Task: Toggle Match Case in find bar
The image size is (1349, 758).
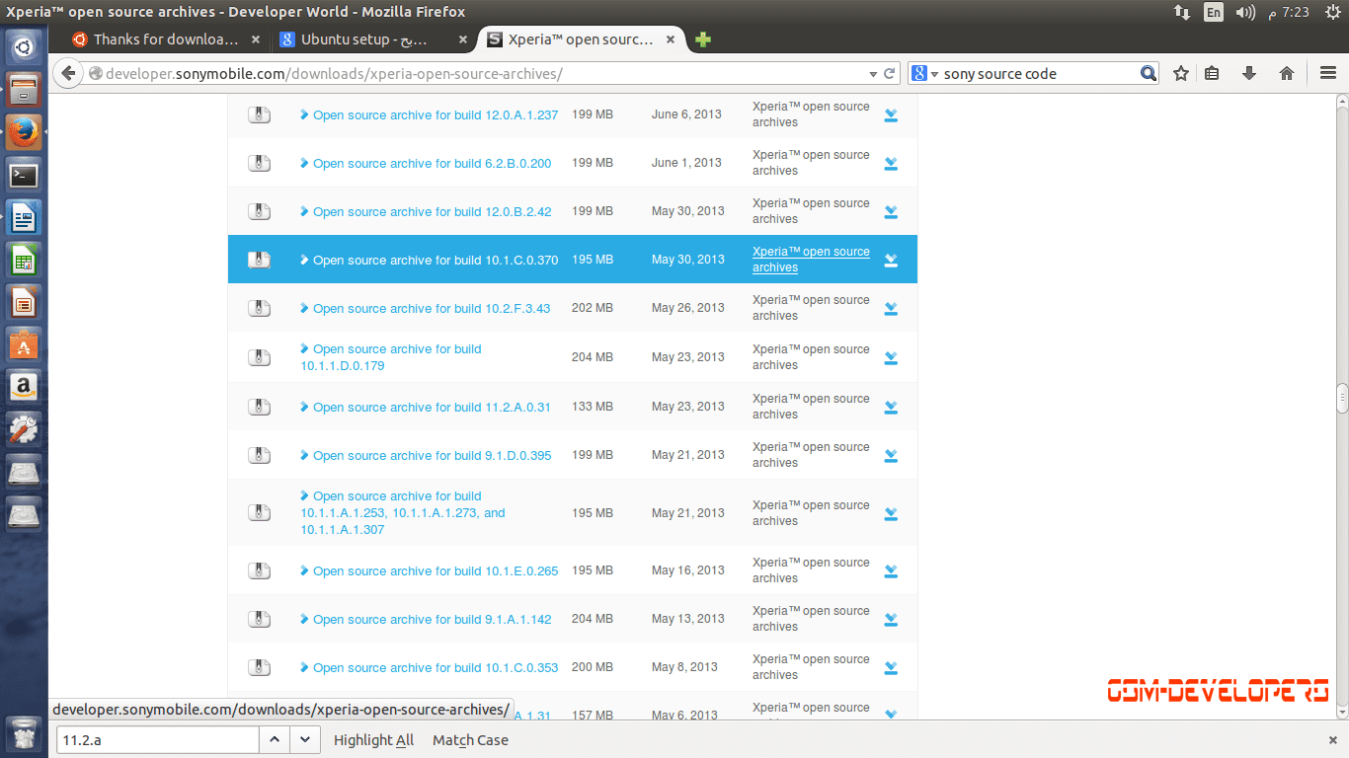Action: [470, 739]
